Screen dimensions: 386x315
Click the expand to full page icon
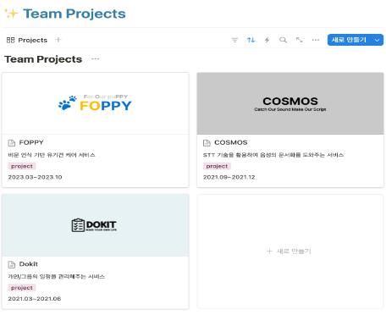[300, 40]
